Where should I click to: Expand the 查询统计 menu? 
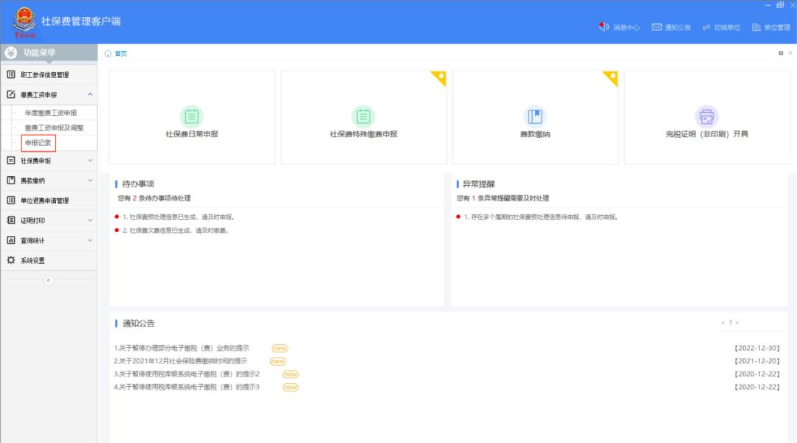point(90,240)
